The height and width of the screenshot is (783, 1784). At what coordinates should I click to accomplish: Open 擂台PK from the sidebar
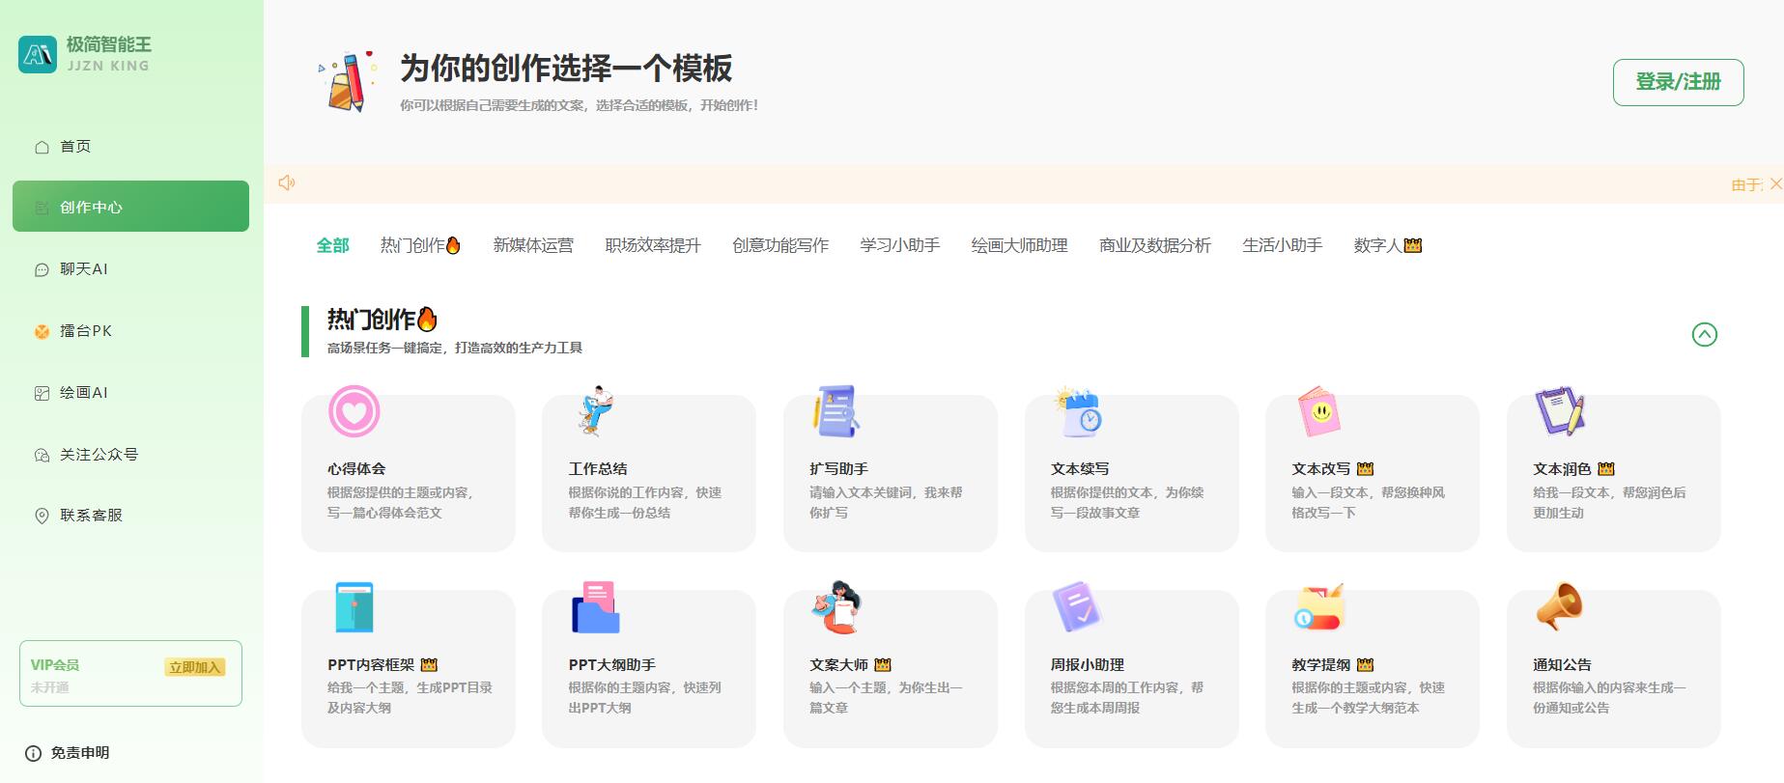click(85, 331)
